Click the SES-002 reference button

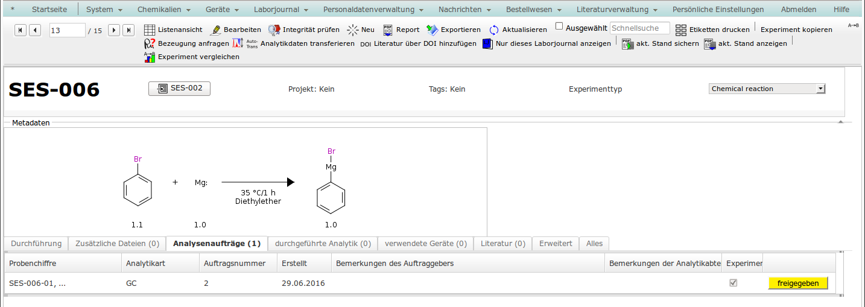click(179, 88)
